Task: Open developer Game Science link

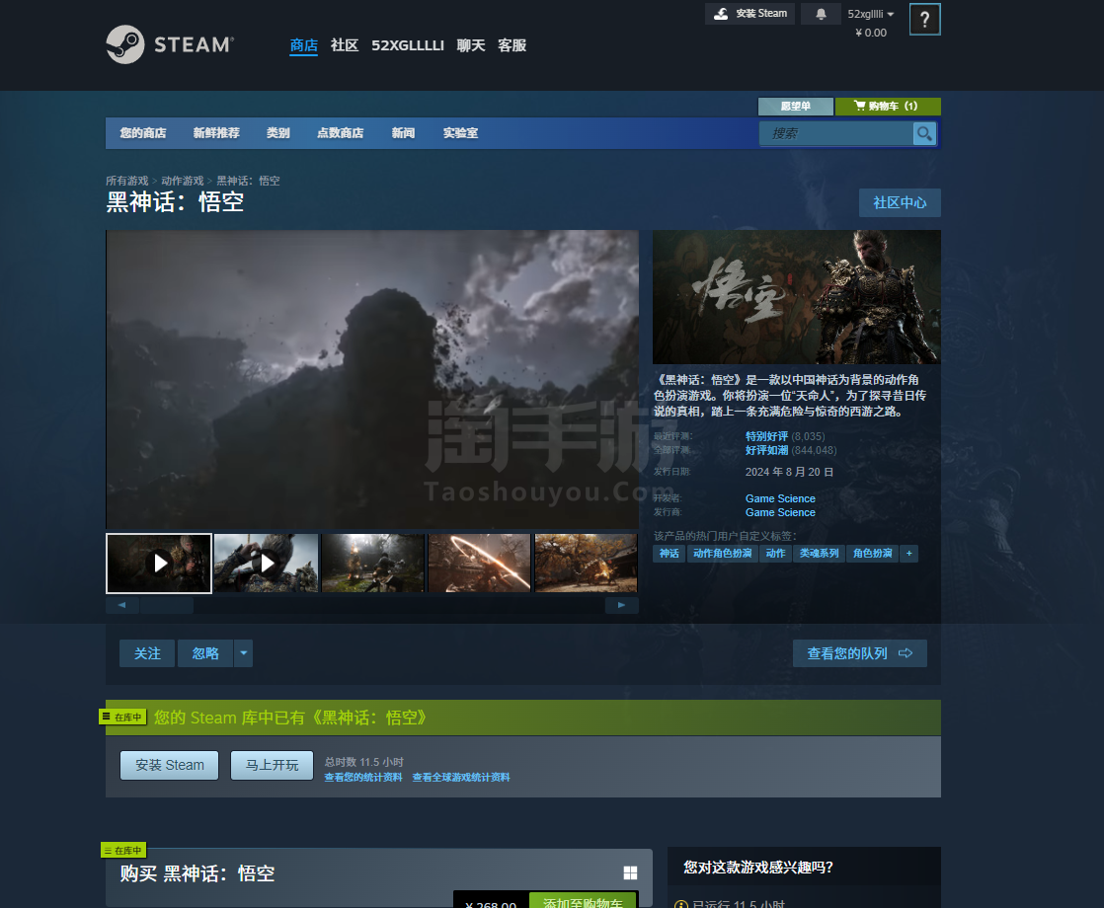Action: pos(780,498)
